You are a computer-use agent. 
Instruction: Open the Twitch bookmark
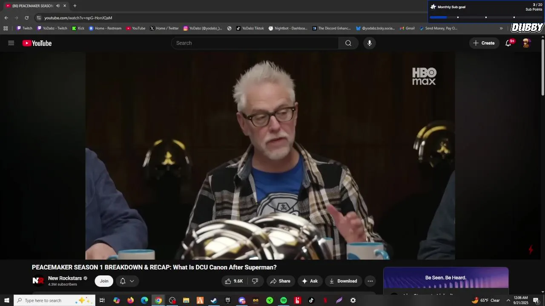24,28
